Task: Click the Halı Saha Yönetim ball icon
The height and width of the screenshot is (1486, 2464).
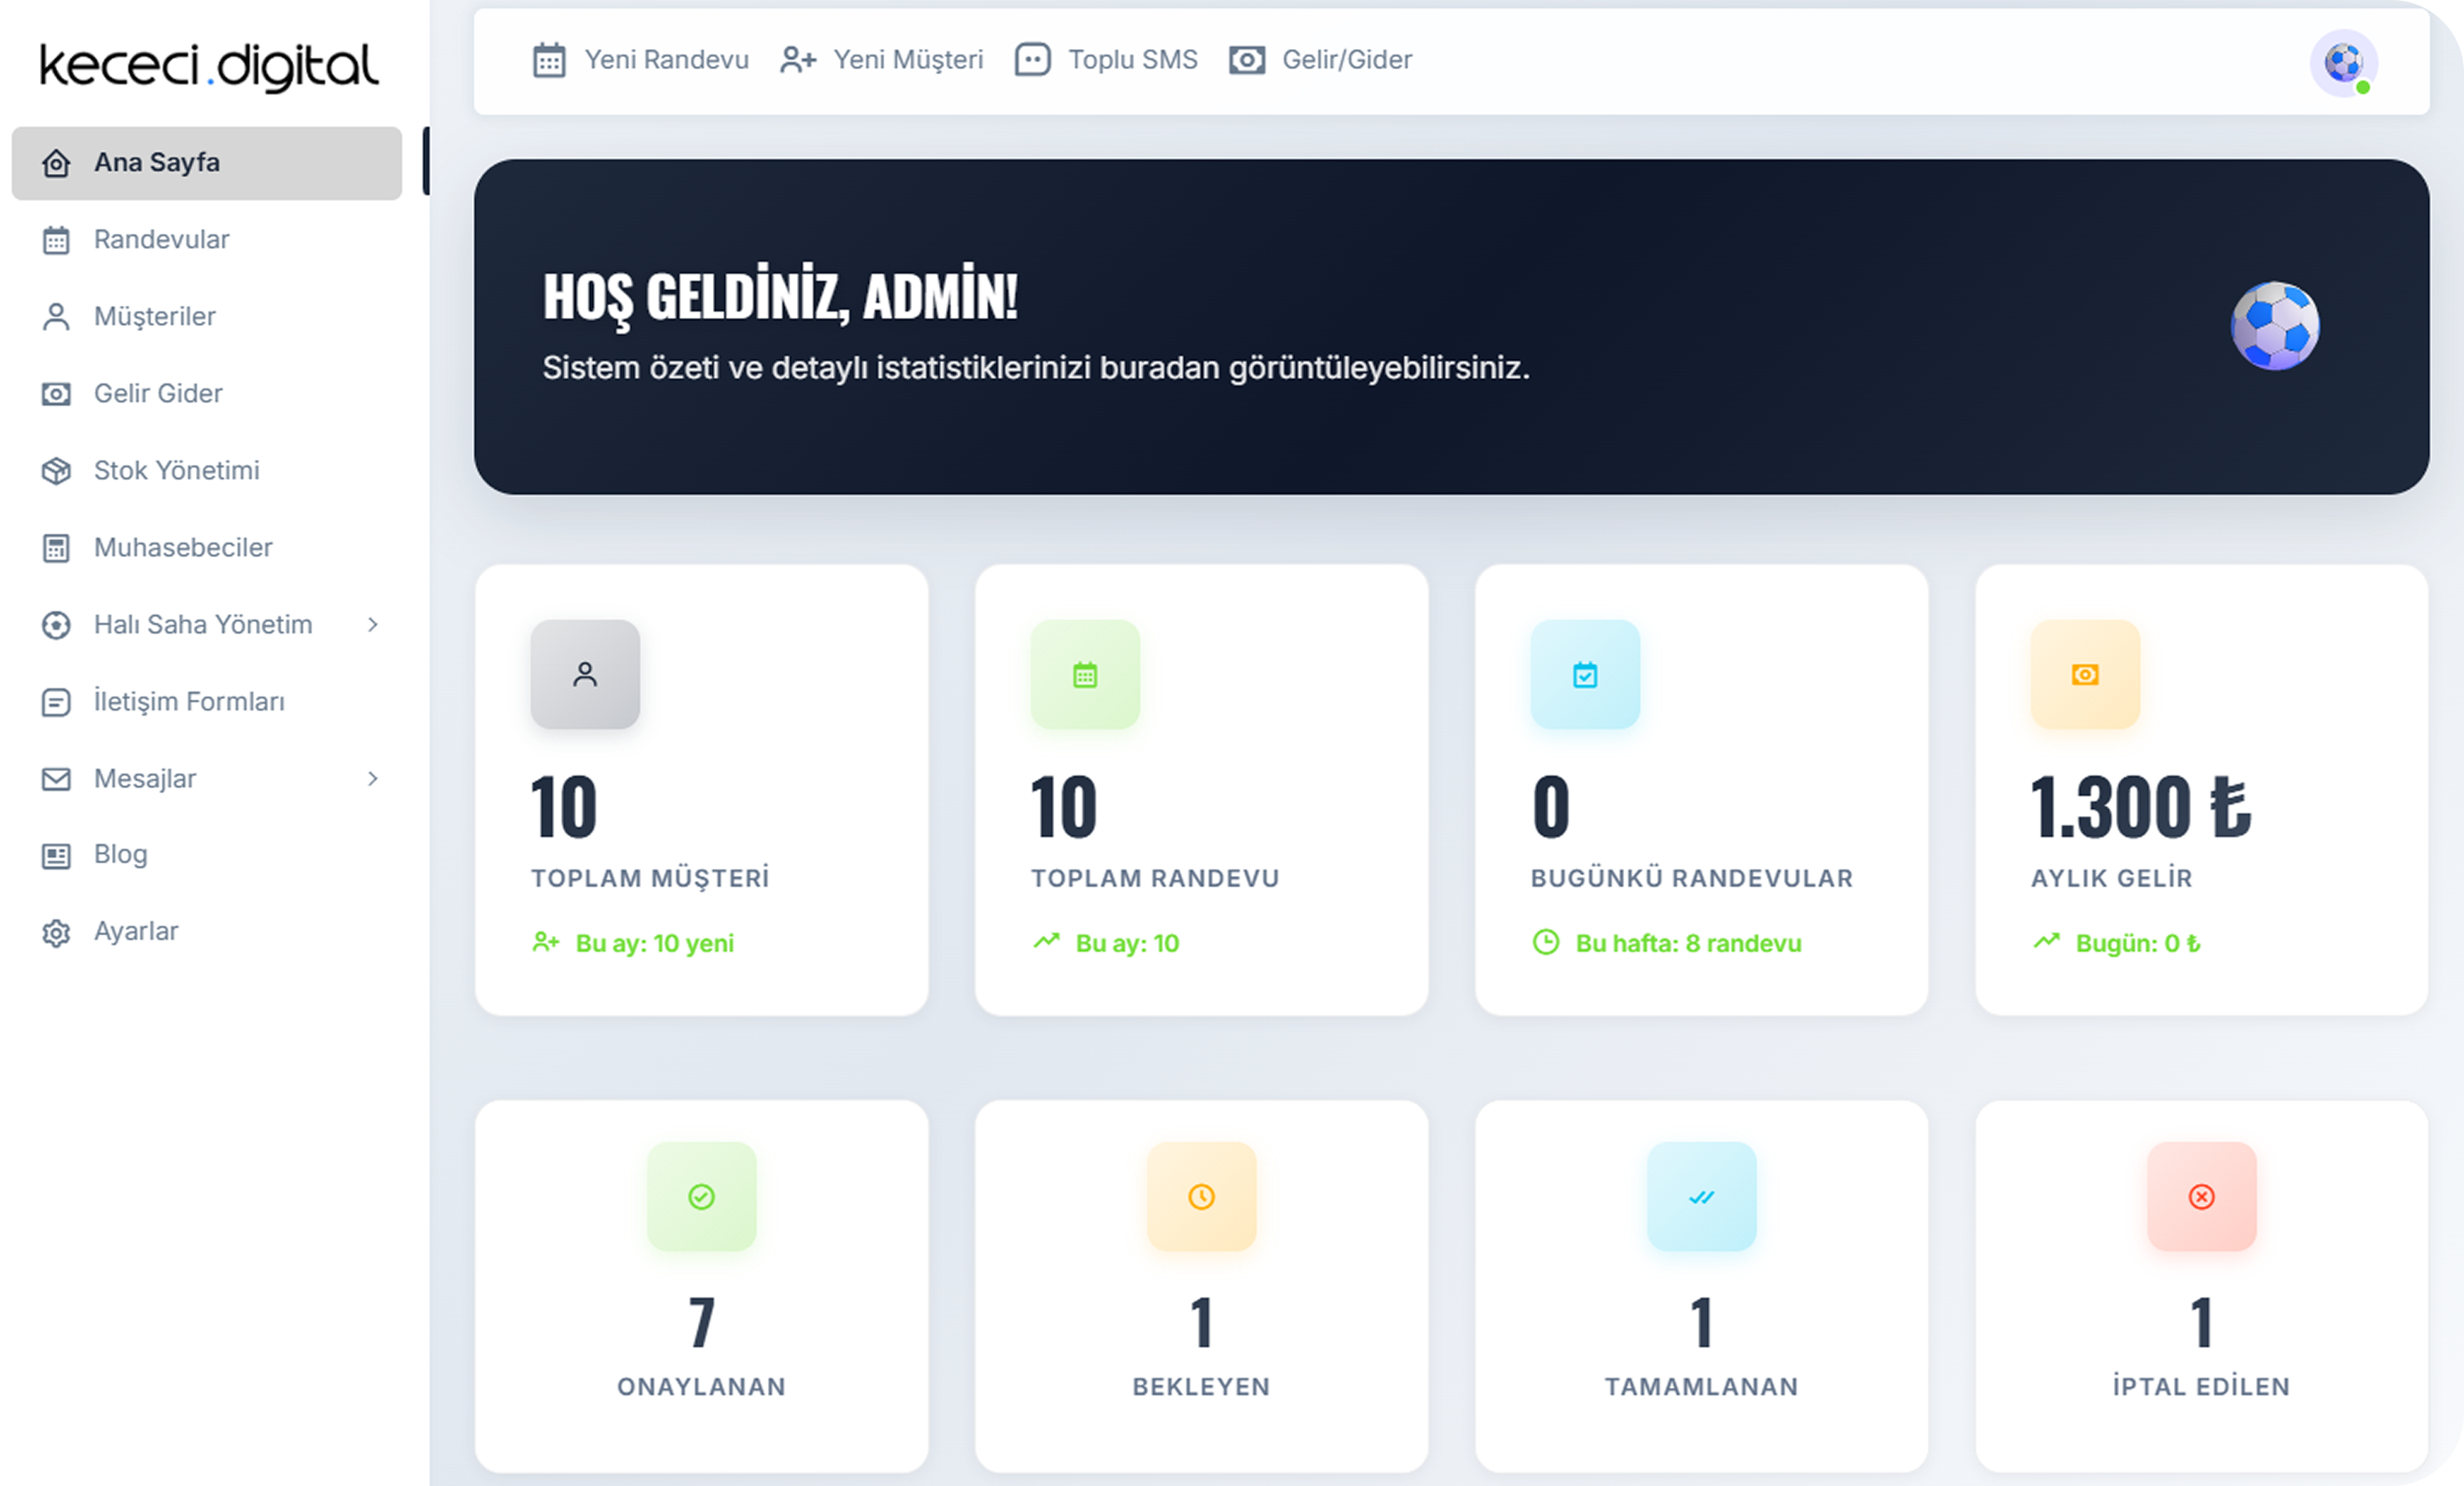Action: (x=56, y=624)
